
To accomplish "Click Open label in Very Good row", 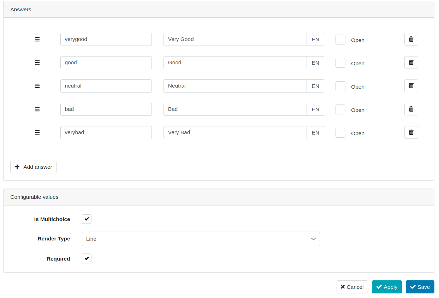I will click(358, 40).
